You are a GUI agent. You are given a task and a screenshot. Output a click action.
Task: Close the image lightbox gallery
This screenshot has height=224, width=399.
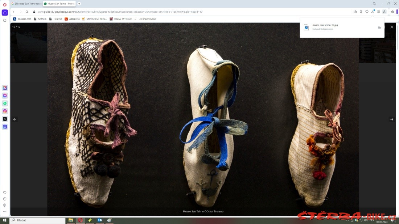coord(392,27)
